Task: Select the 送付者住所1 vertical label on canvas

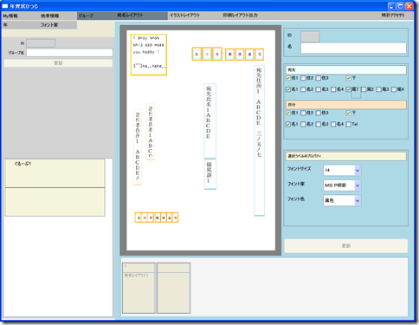Action: tap(138, 146)
